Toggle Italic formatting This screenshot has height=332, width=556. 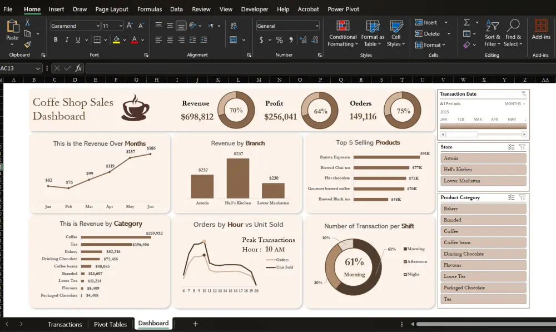click(x=67, y=39)
